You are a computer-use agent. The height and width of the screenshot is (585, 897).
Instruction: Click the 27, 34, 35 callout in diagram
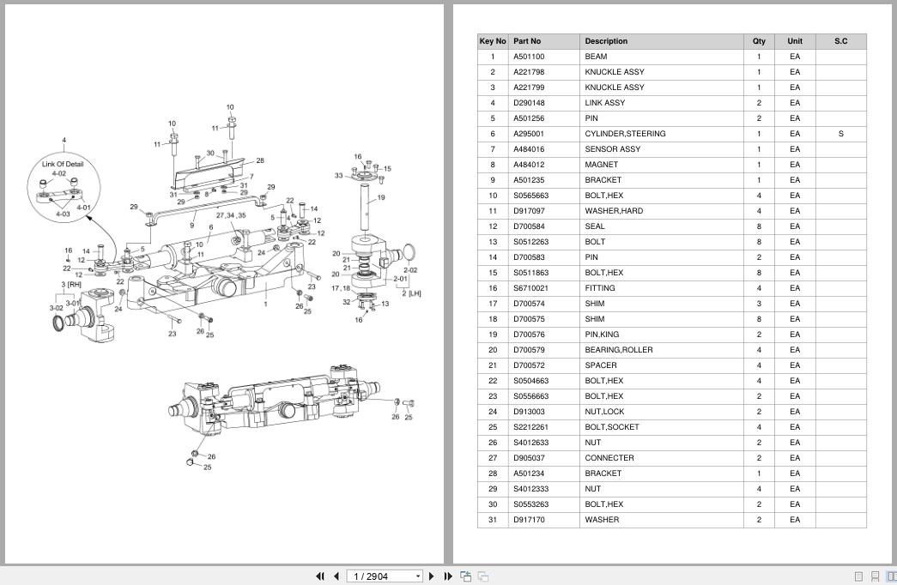[x=231, y=215]
